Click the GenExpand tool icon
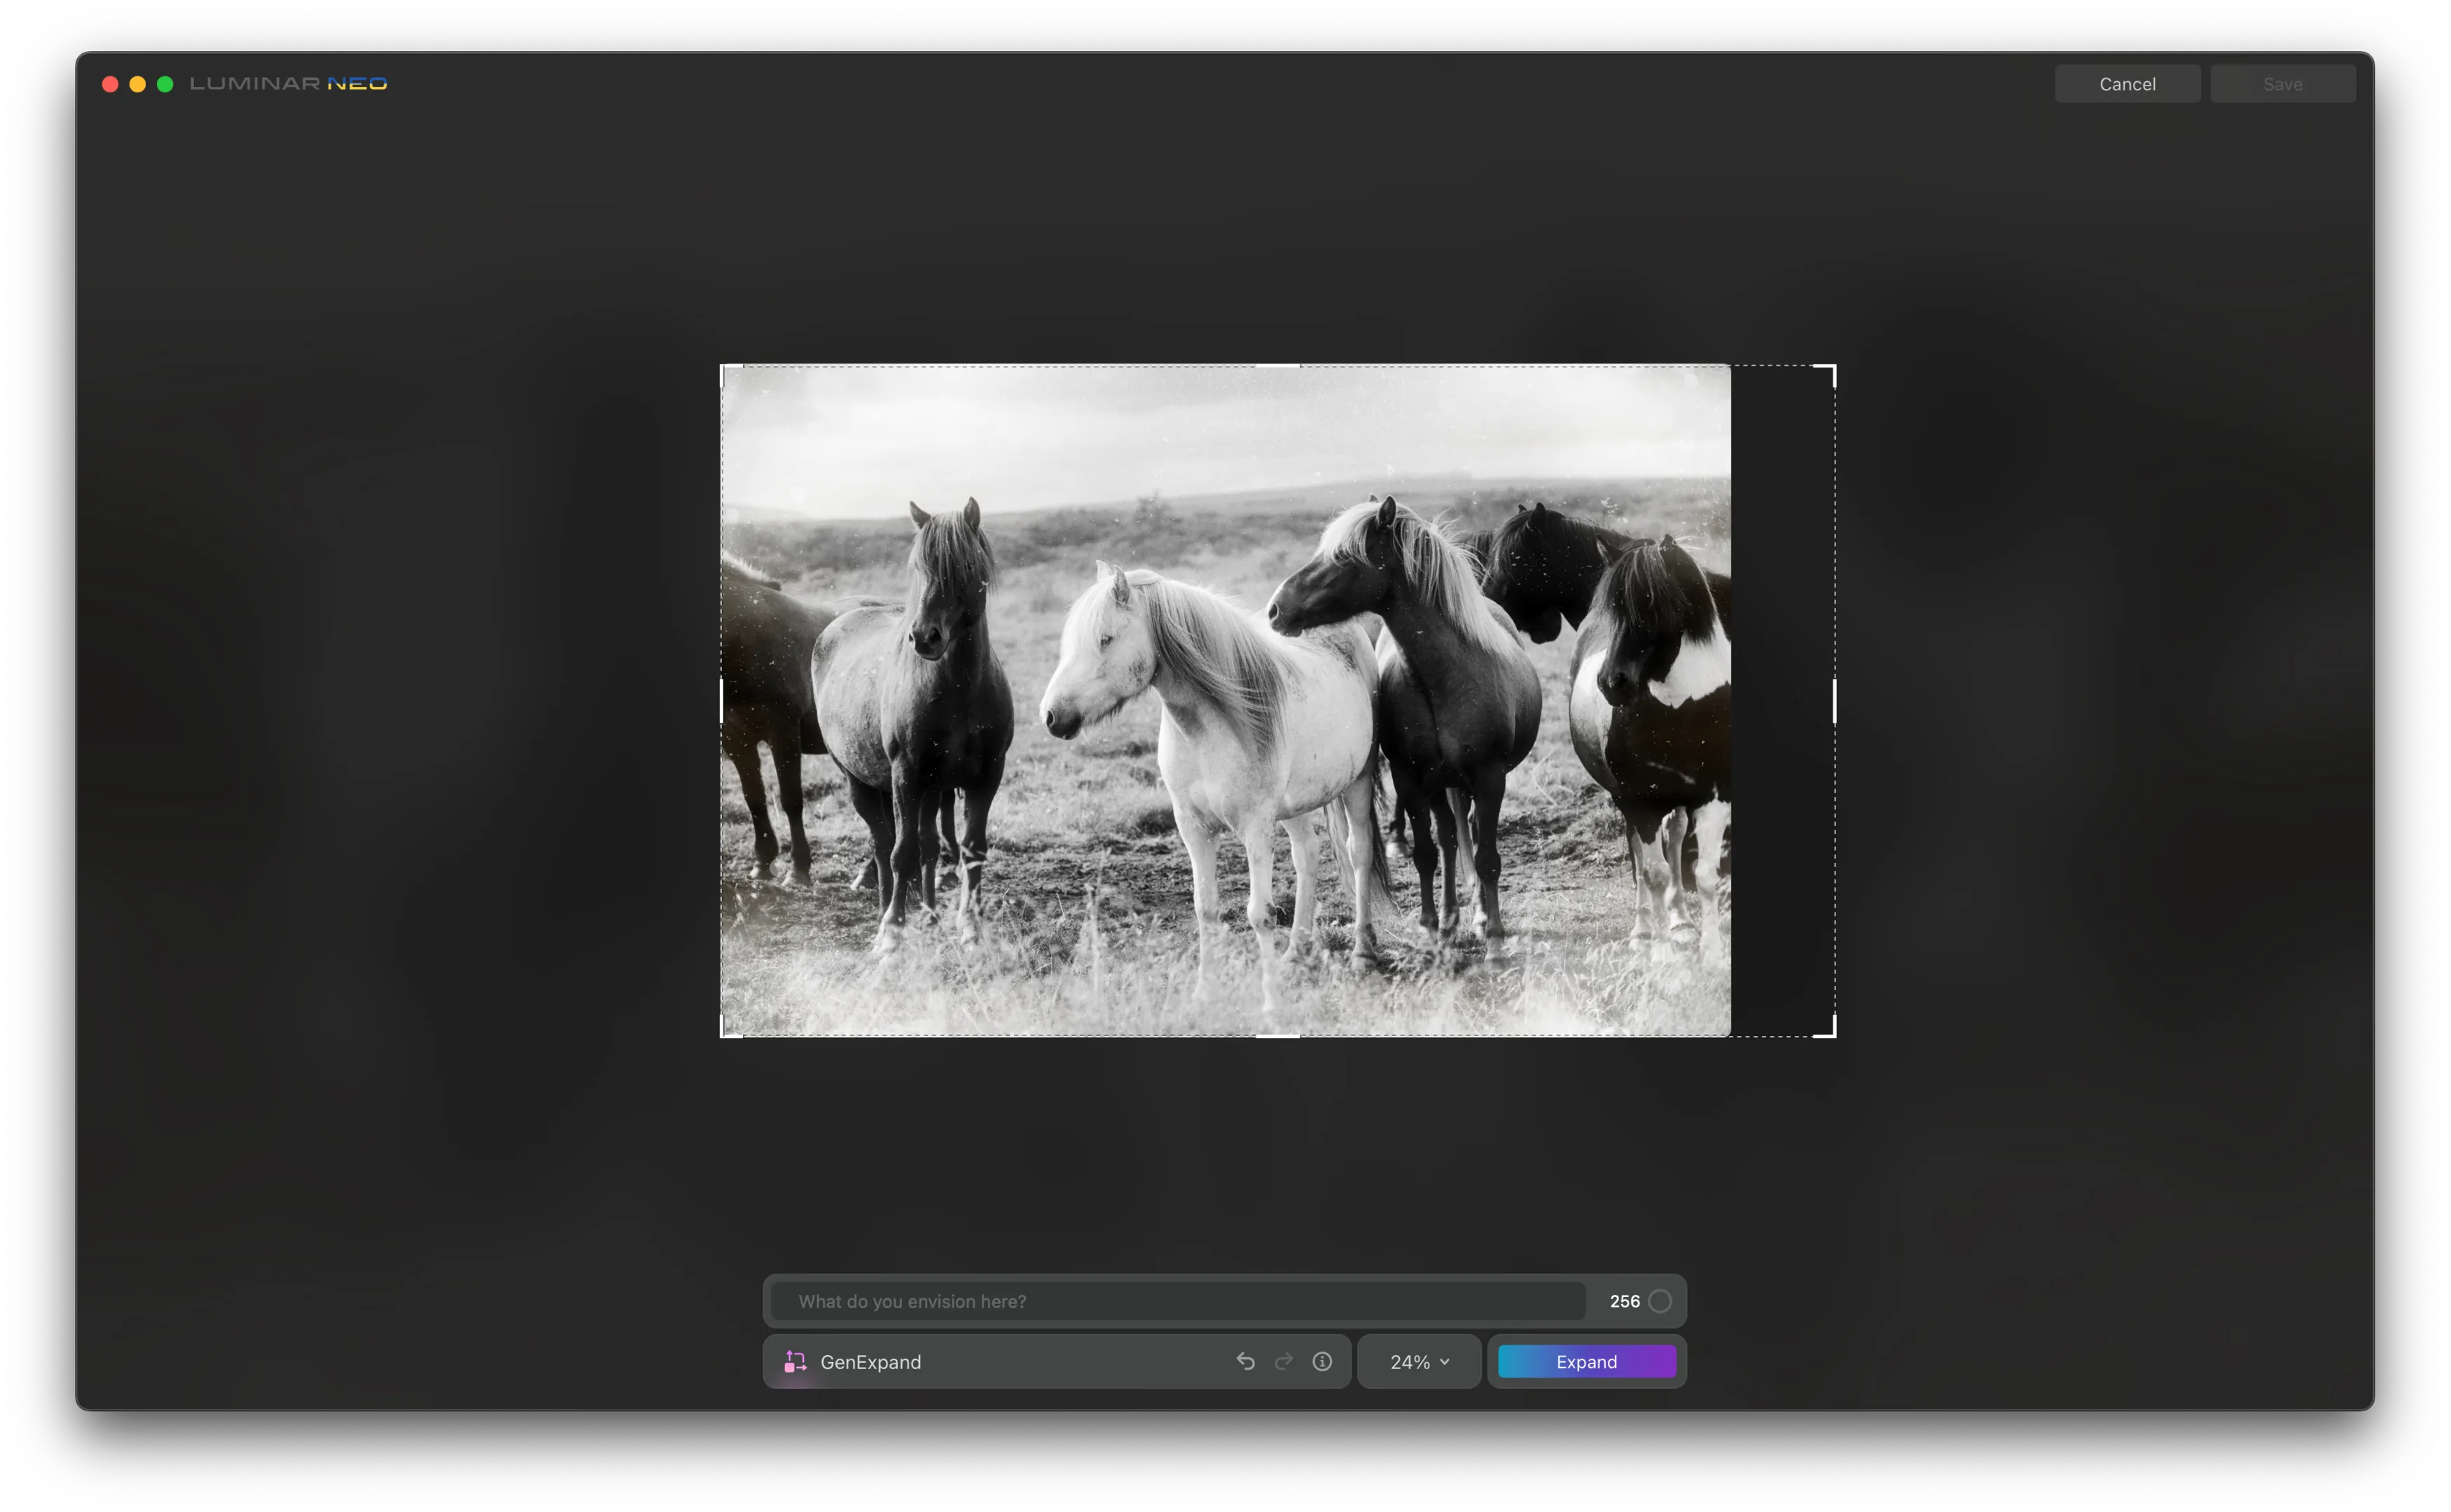 tap(795, 1361)
